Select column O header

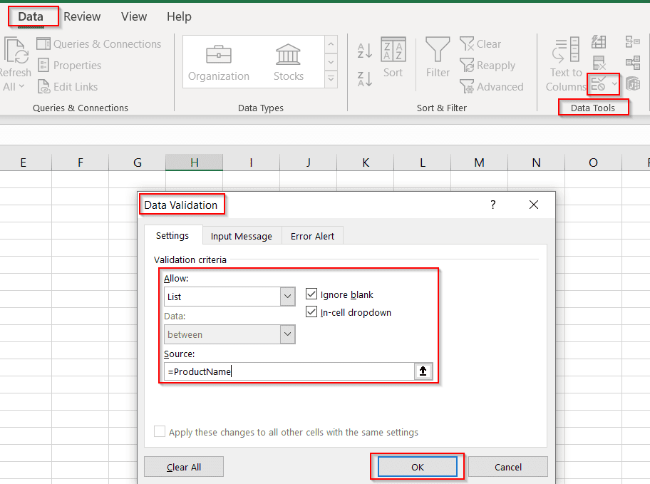click(x=593, y=163)
